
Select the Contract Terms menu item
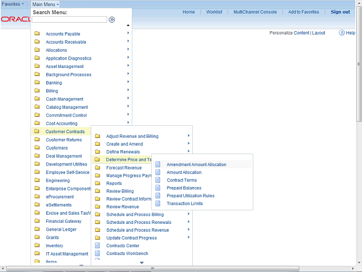click(182, 180)
